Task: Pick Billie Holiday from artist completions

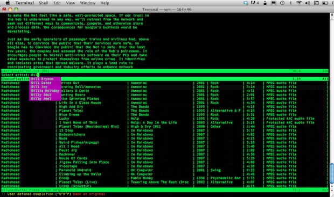Action: coord(45,91)
